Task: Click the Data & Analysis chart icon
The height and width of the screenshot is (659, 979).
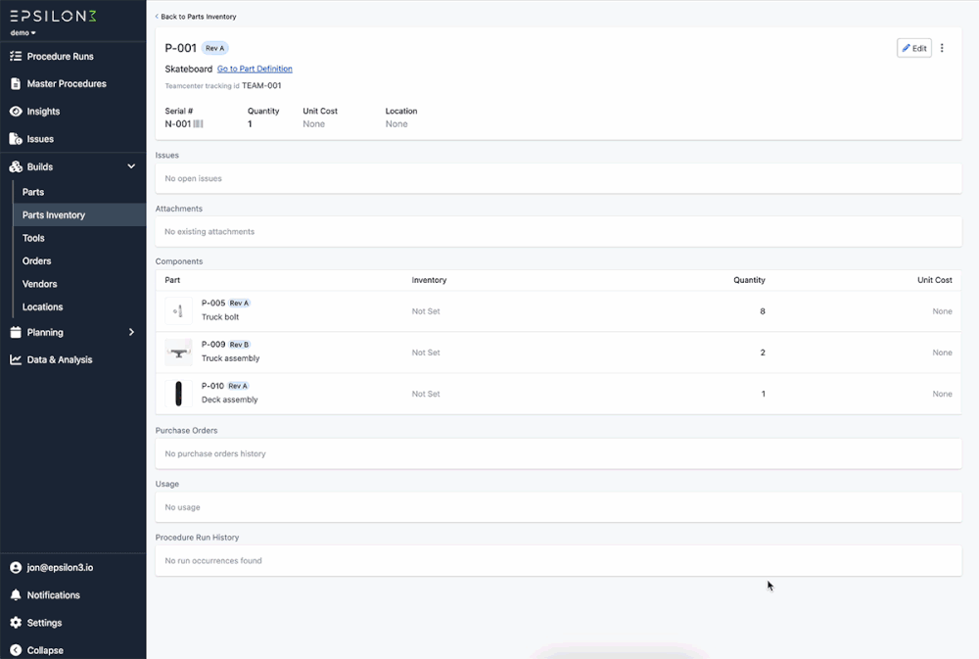Action: point(17,359)
